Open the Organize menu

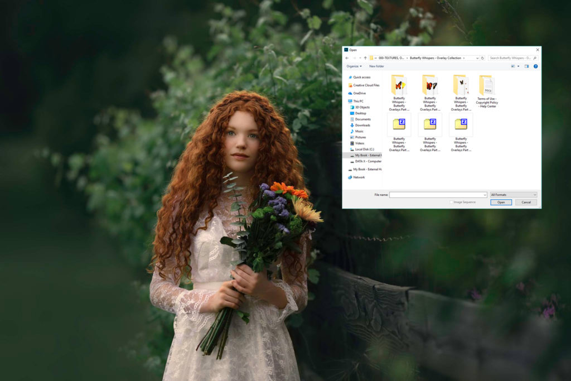(354, 66)
